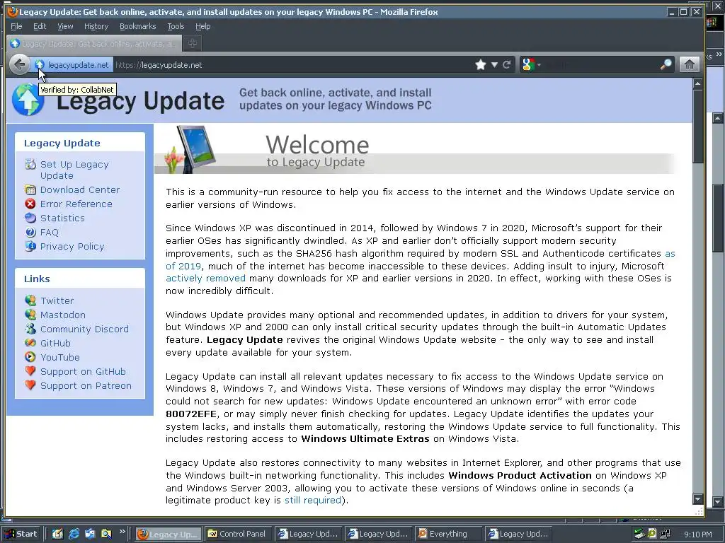This screenshot has width=725, height=543.
Task: Open the Help menu
Action: (203, 26)
